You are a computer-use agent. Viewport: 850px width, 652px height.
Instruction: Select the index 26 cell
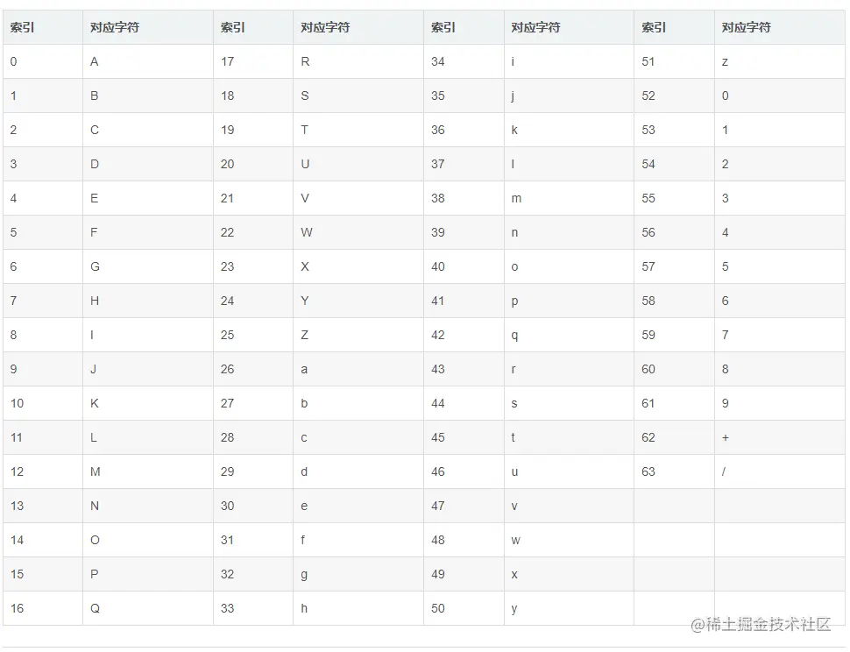[253, 369]
